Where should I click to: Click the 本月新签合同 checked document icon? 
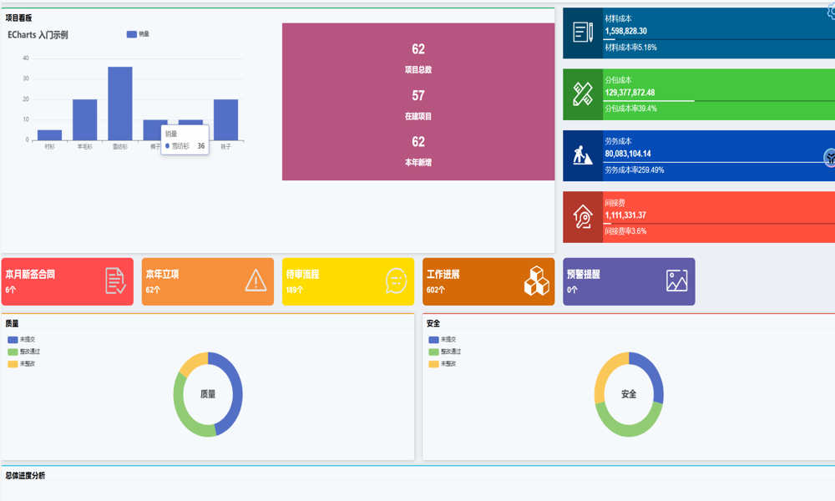(x=115, y=281)
